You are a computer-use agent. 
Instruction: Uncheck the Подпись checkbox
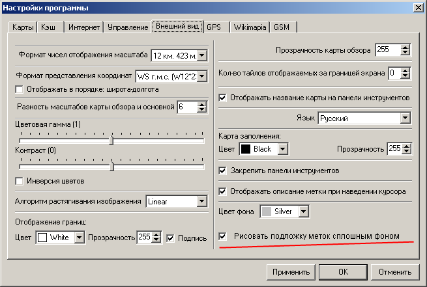coord(171,238)
